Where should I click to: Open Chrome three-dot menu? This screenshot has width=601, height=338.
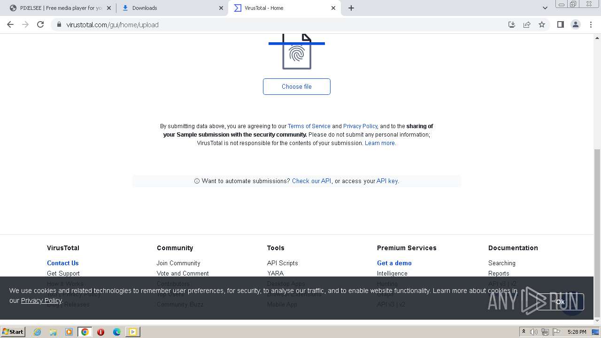pyautogui.click(x=591, y=24)
